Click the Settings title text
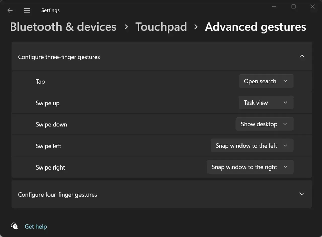The height and width of the screenshot is (237, 322). [x=50, y=10]
